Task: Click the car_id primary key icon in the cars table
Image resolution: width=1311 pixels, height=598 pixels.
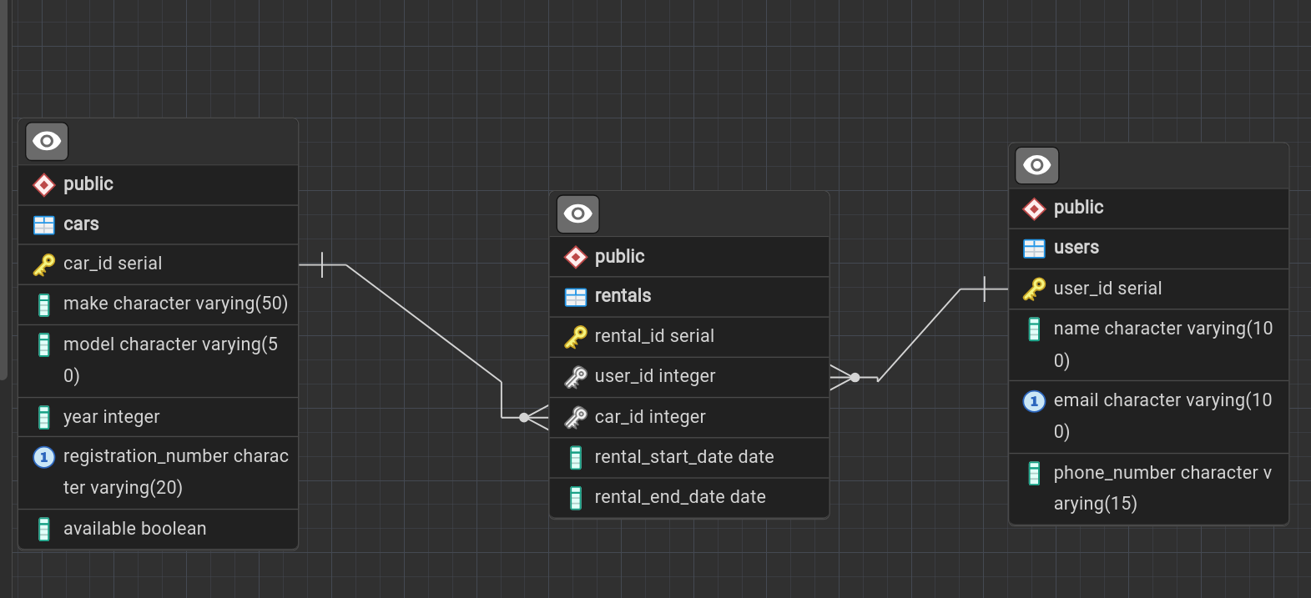Action: 43,264
